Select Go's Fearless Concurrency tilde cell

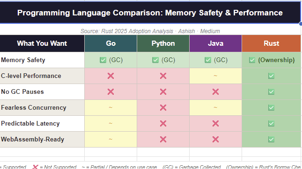(111, 107)
